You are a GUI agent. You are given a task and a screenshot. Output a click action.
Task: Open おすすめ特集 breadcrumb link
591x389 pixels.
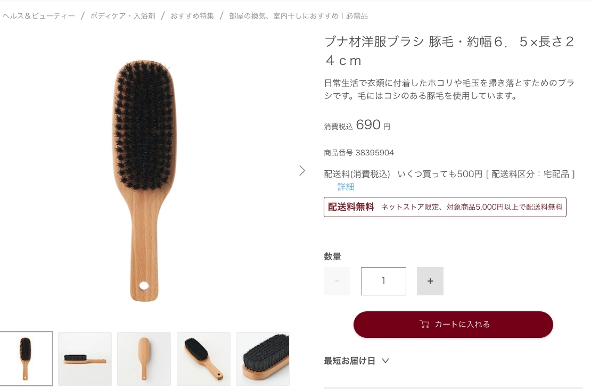click(x=192, y=16)
